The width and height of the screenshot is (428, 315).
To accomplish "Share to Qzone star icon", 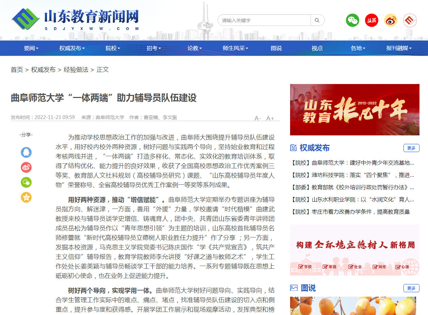I will [26, 197].
